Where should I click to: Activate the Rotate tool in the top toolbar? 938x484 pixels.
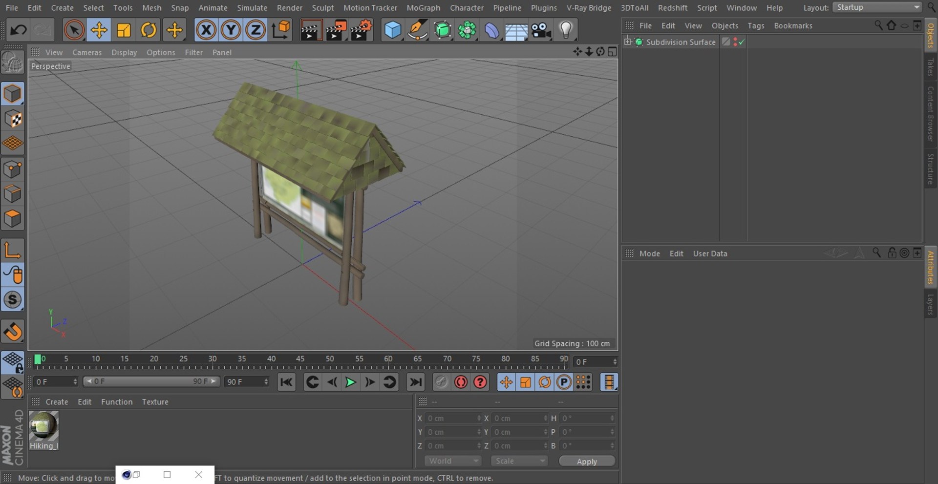(x=149, y=30)
